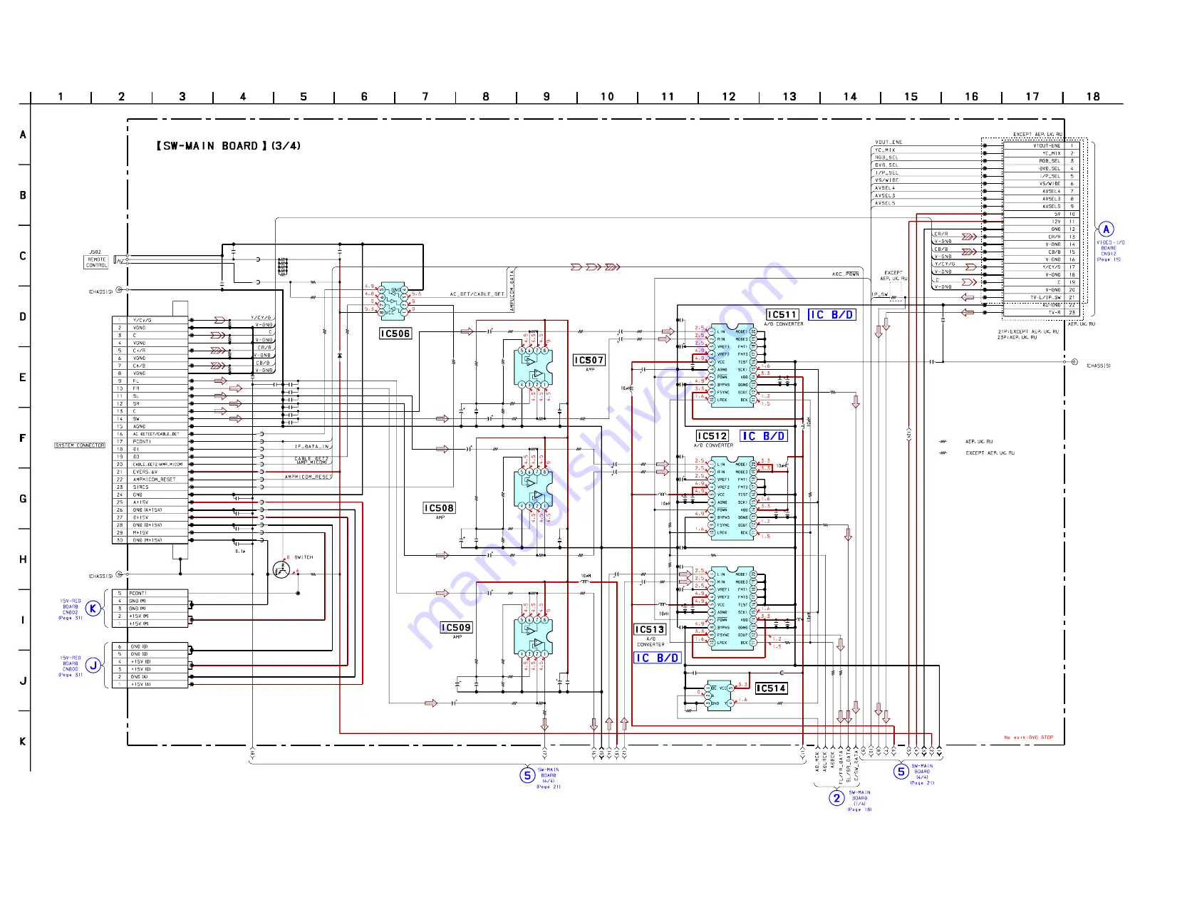Click the SIRCS row in system connector
Image resolution: width=1197 pixels, height=900 pixels.
coord(150,487)
